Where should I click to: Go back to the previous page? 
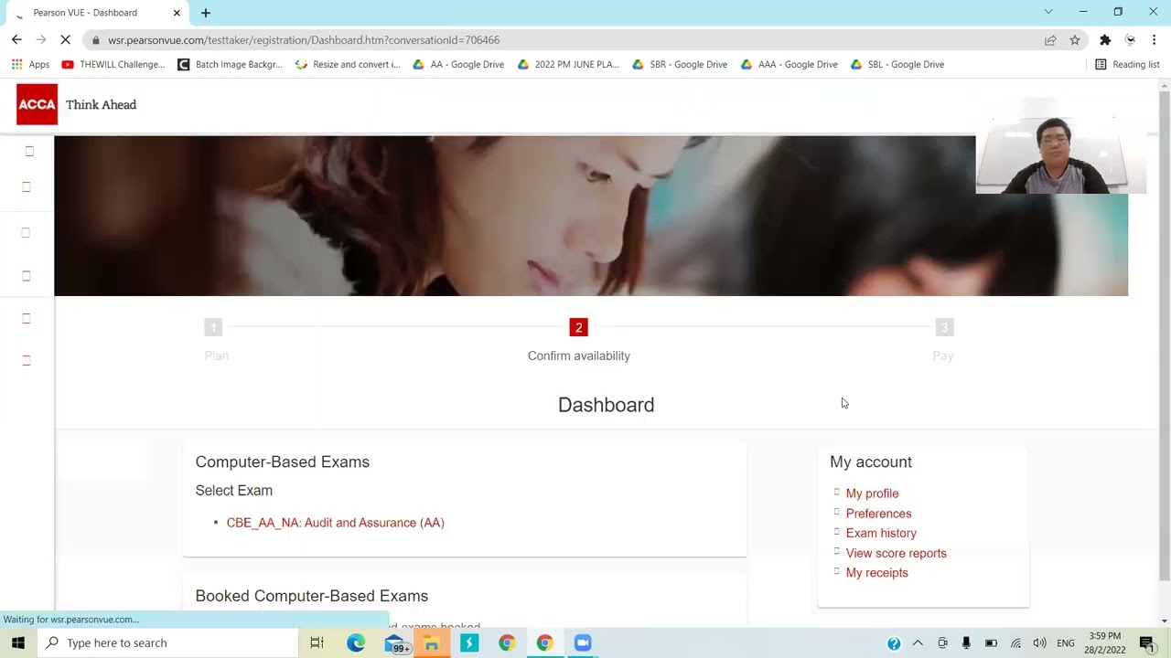coord(16,40)
